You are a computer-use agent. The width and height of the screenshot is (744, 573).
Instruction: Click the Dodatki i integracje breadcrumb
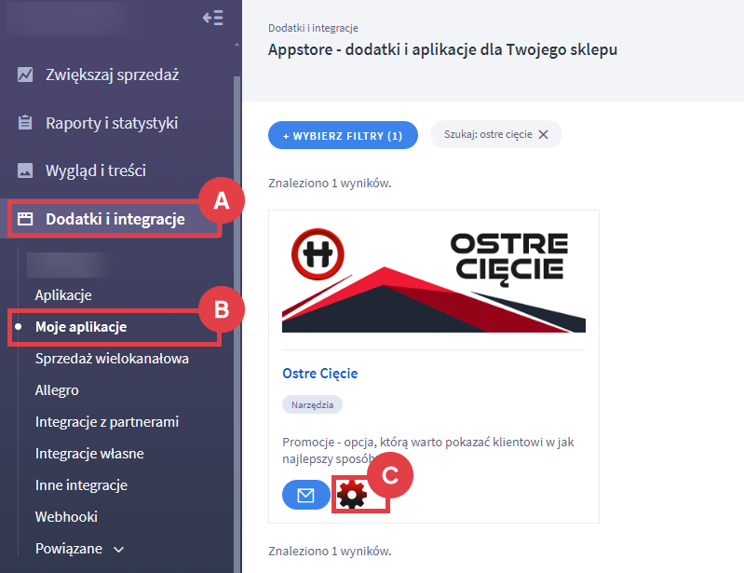pos(313,28)
